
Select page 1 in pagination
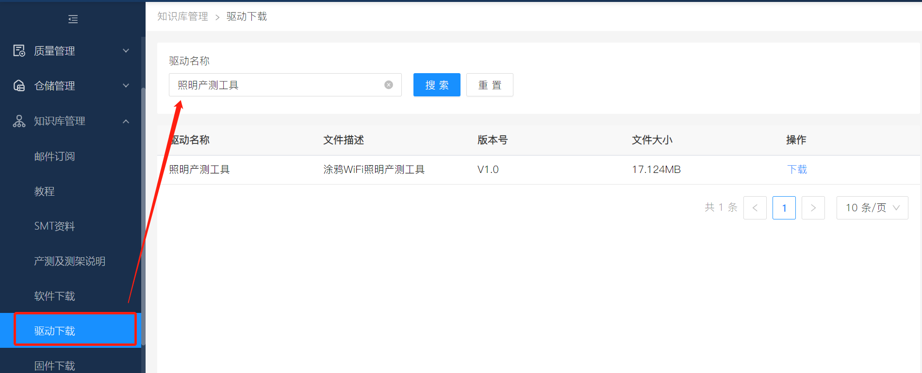[x=784, y=208]
